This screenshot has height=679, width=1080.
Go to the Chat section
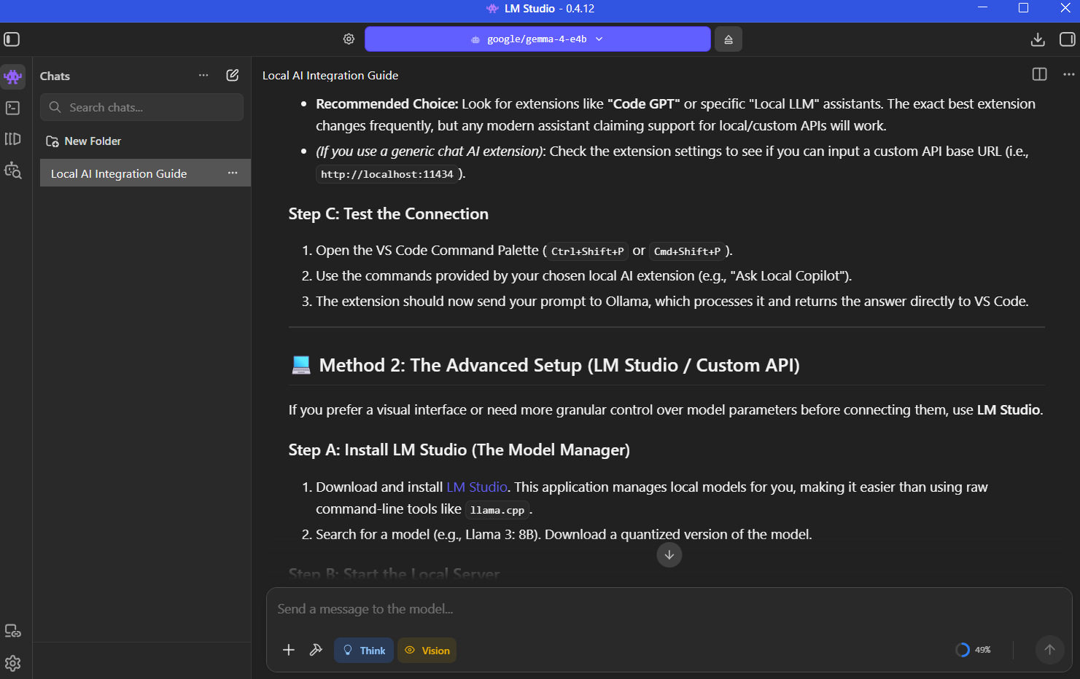pyautogui.click(x=13, y=76)
